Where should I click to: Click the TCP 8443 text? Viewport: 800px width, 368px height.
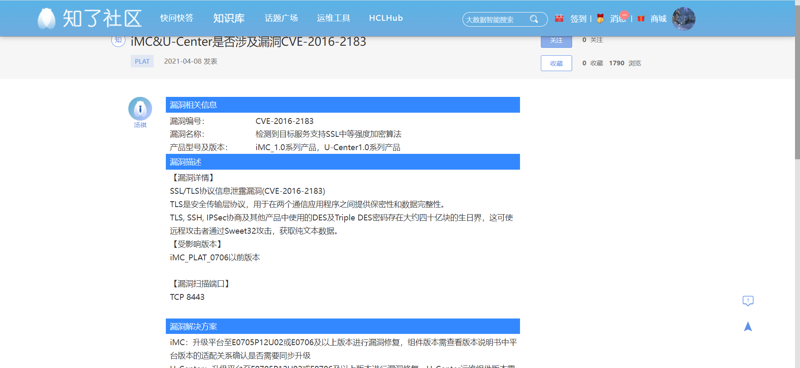tap(187, 297)
